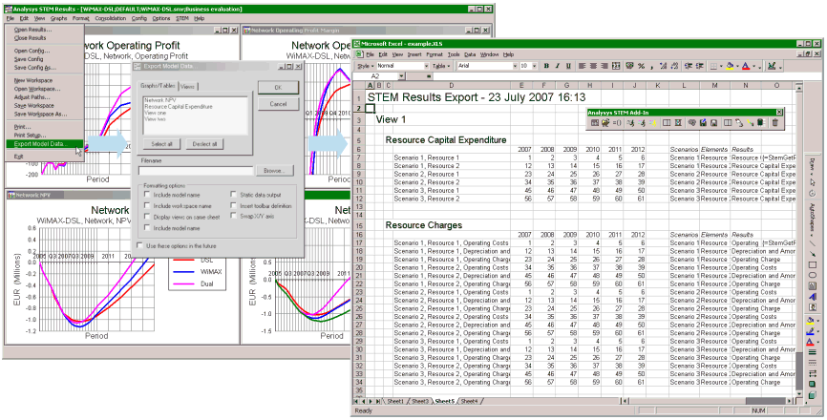The height and width of the screenshot is (420, 827).
Task: Enable Static data output checkbox
Action: coord(233,195)
